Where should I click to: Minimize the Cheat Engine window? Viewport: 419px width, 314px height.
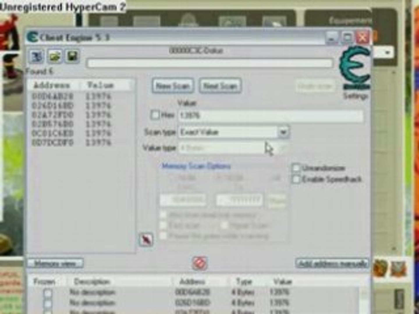pos(332,38)
